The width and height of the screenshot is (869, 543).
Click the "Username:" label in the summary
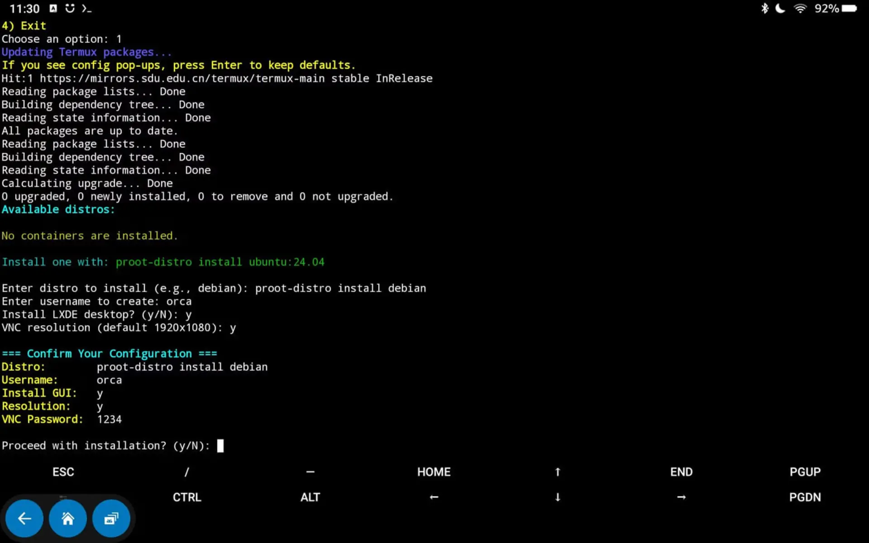(30, 380)
